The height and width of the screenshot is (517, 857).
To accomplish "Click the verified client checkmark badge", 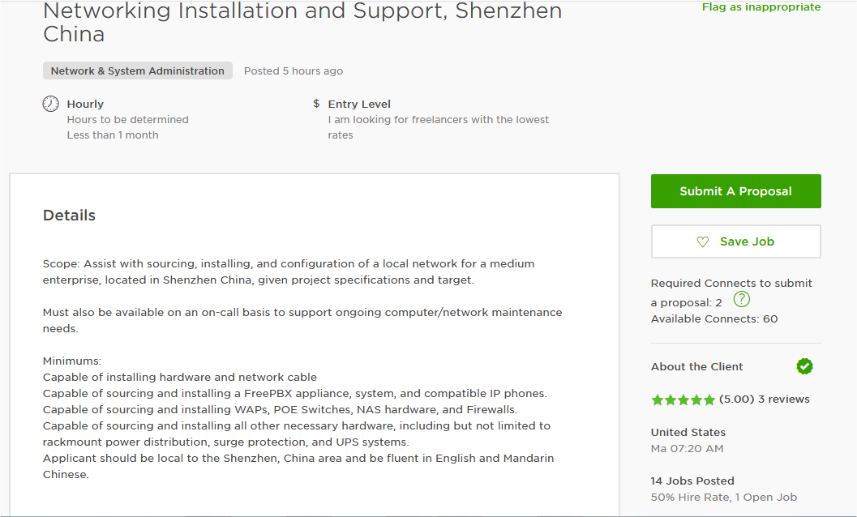I will (804, 366).
